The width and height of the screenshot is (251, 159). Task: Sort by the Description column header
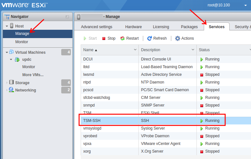coord(151,50)
